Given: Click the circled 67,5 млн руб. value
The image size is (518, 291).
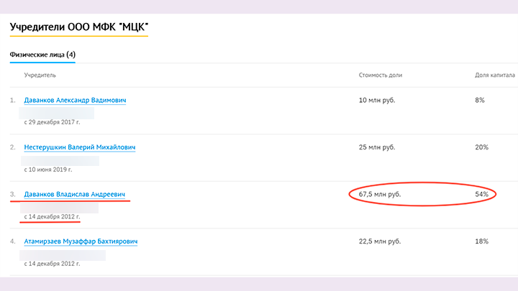Looking at the screenshot, I should click(380, 194).
